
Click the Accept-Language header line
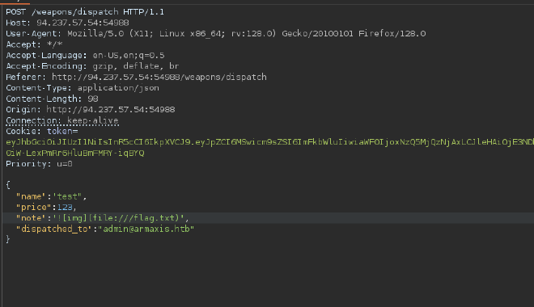click(x=85, y=56)
